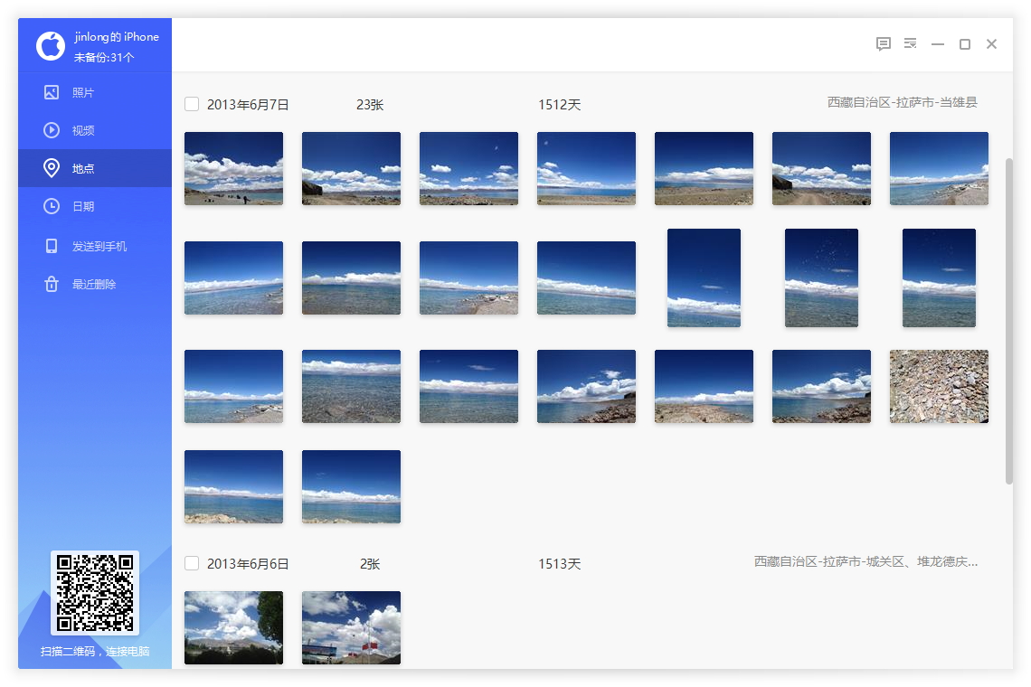
Task: Click 西藏自治区-拉萨市-当雄县 location text
Action: click(x=903, y=102)
